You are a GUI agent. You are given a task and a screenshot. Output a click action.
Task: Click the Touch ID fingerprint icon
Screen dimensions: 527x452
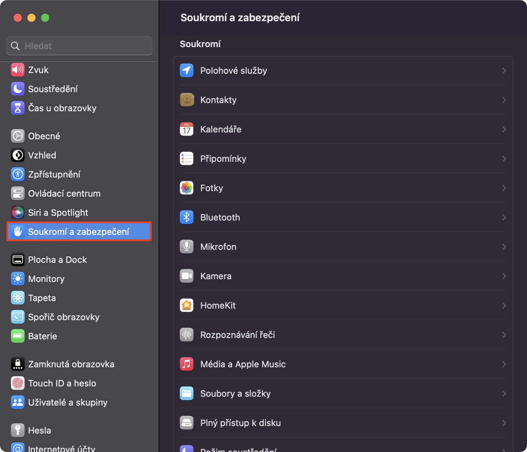point(18,383)
